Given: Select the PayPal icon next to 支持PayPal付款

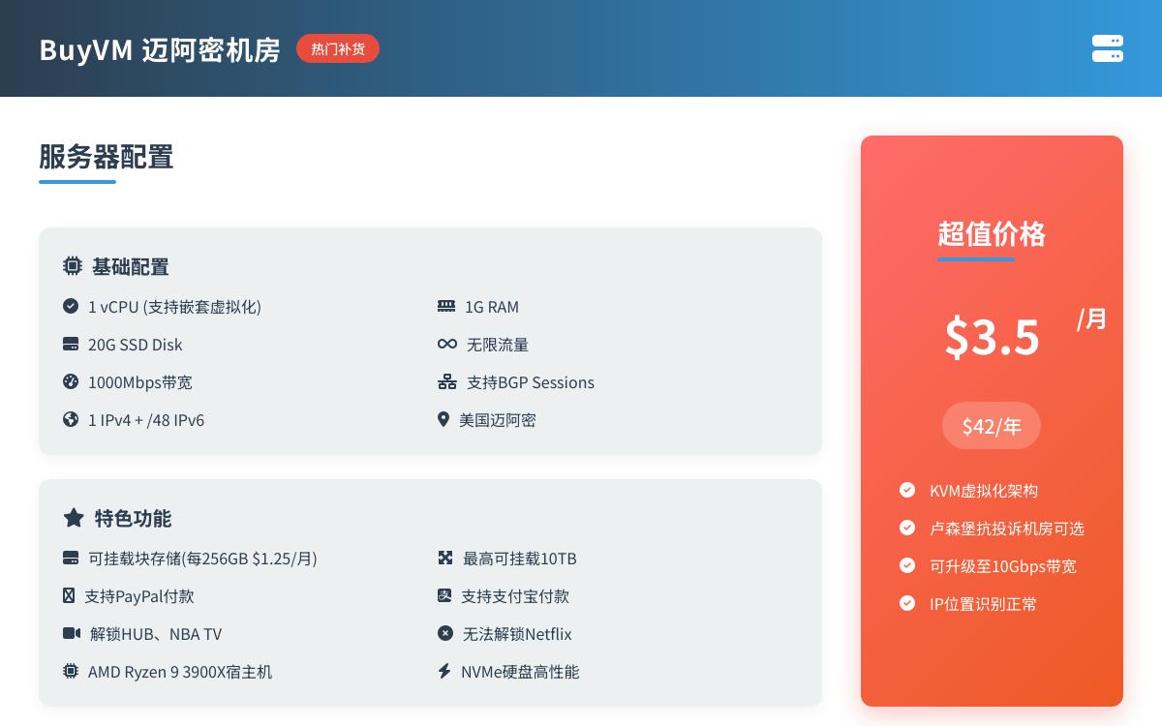Looking at the screenshot, I should point(71,595).
